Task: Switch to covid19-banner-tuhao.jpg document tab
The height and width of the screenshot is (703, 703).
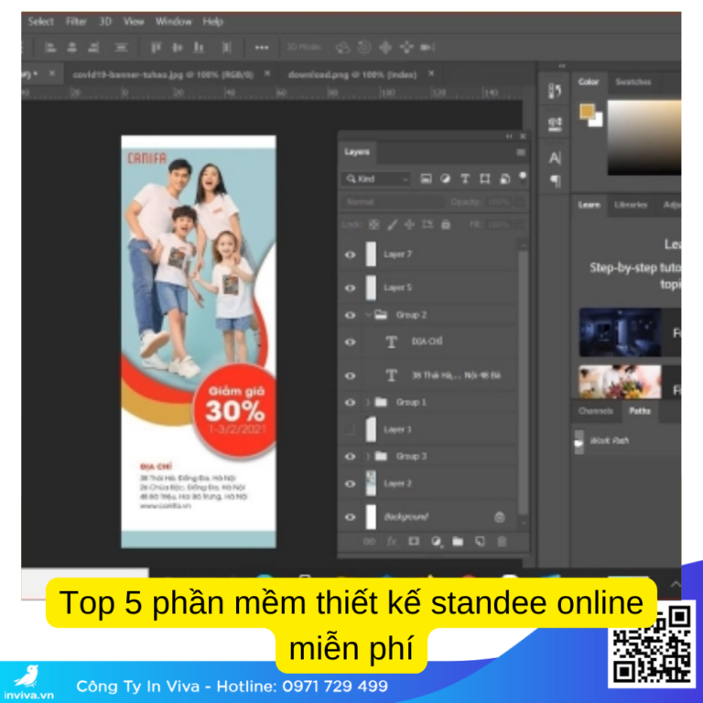Action: click(163, 74)
